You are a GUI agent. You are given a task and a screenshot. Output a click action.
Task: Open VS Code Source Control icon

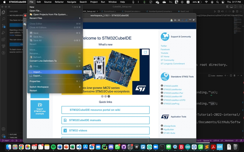click(x=4, y=26)
